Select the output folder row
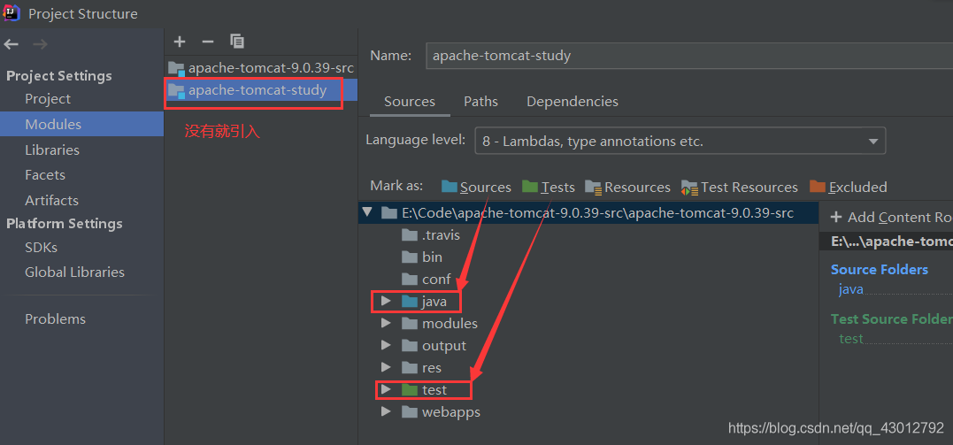This screenshot has width=953, height=445. (434, 345)
